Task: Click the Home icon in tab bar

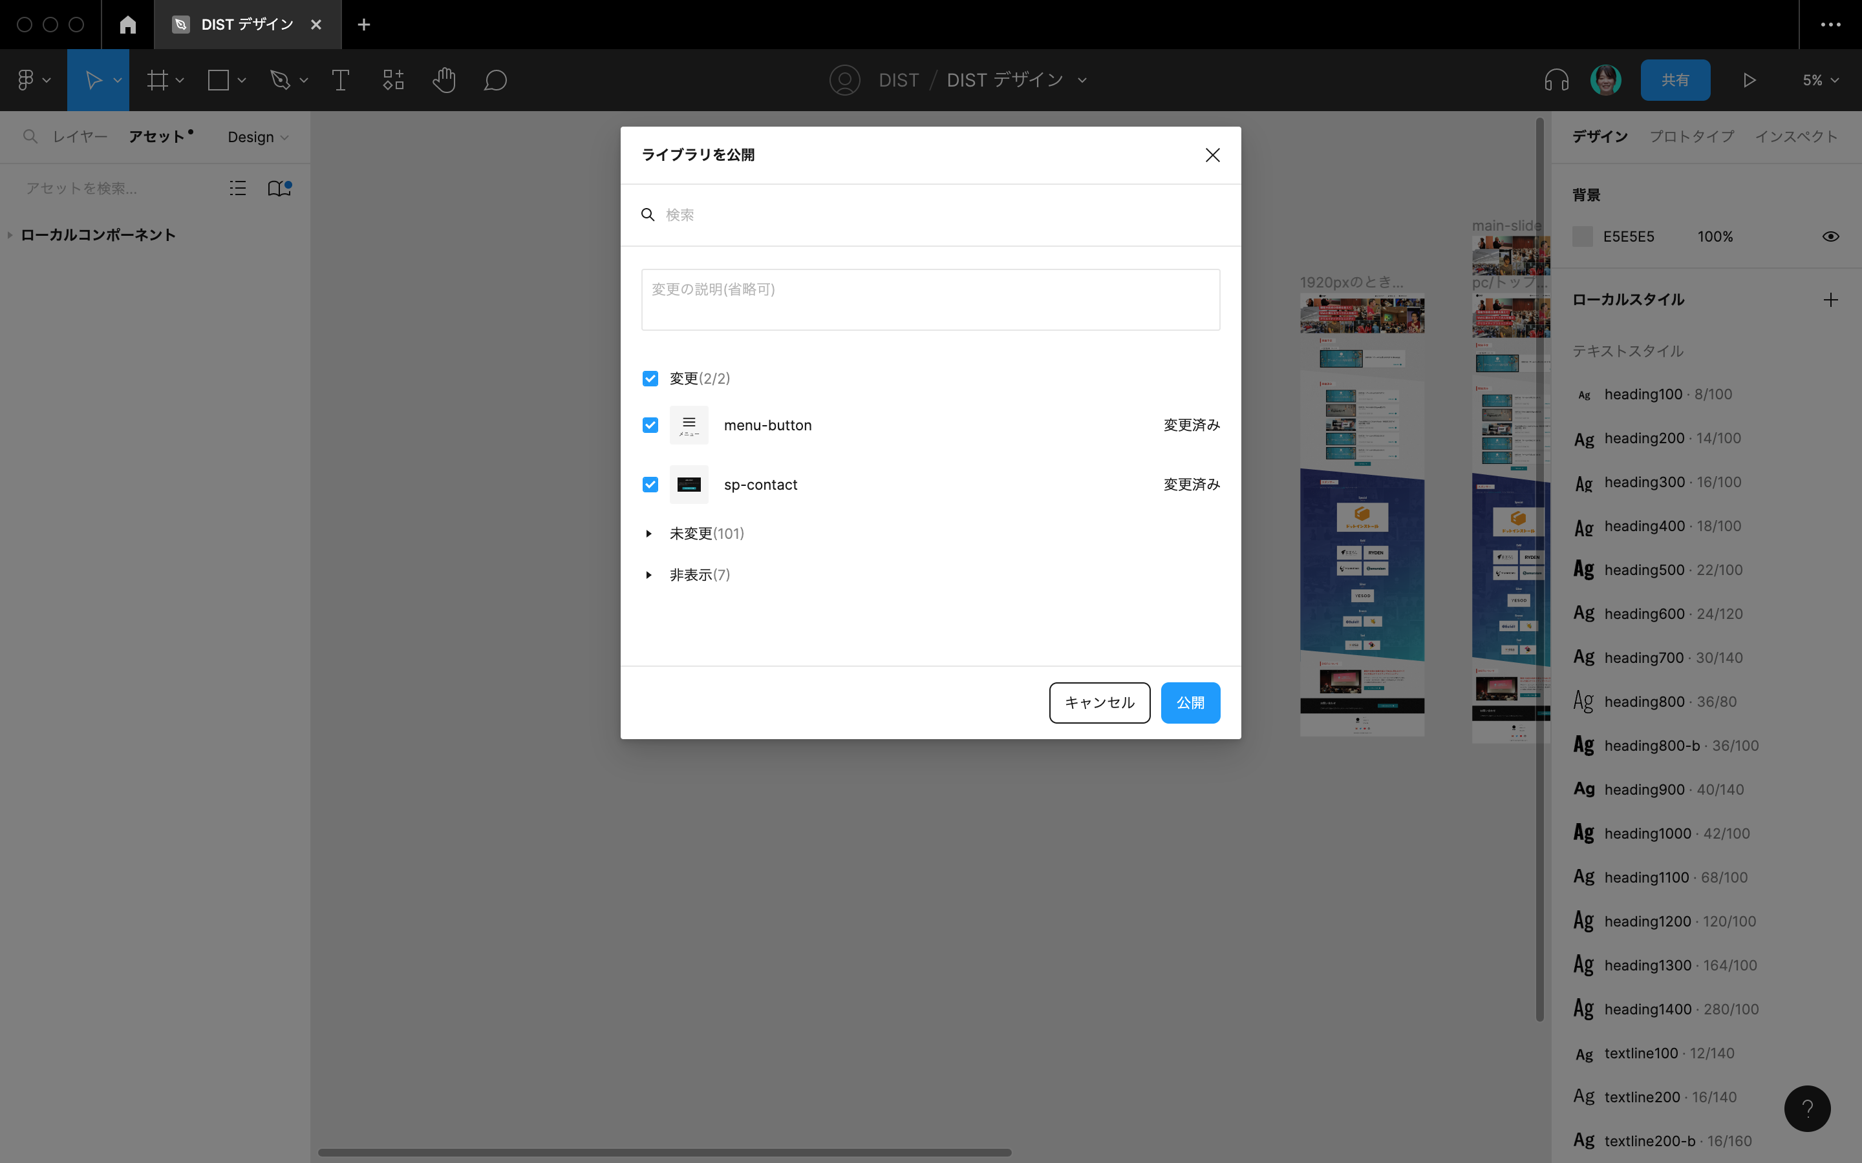Action: tap(128, 25)
